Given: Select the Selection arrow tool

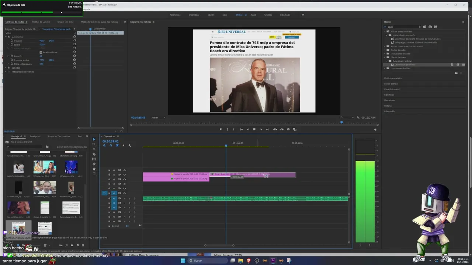Looking at the screenshot, I should [94, 139].
